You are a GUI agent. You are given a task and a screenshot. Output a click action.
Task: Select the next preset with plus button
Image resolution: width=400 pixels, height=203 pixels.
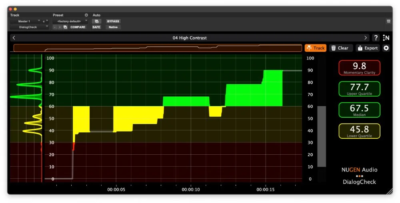pos(60,27)
